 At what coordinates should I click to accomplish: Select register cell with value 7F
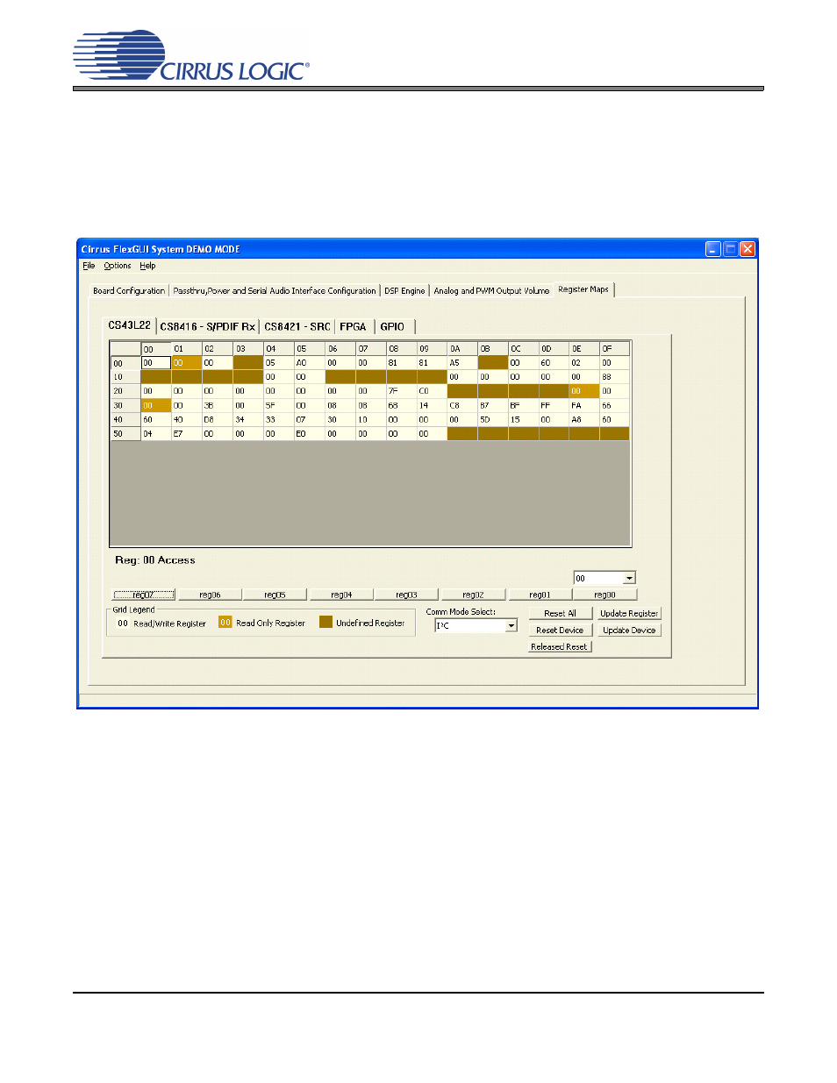(401, 391)
